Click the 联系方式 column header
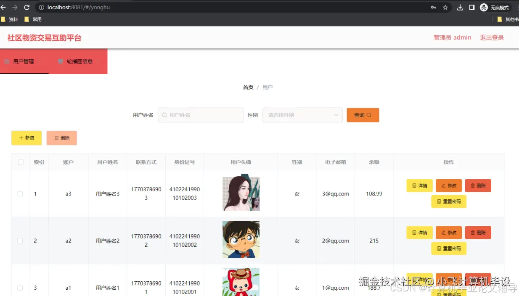The width and height of the screenshot is (519, 296). (146, 162)
